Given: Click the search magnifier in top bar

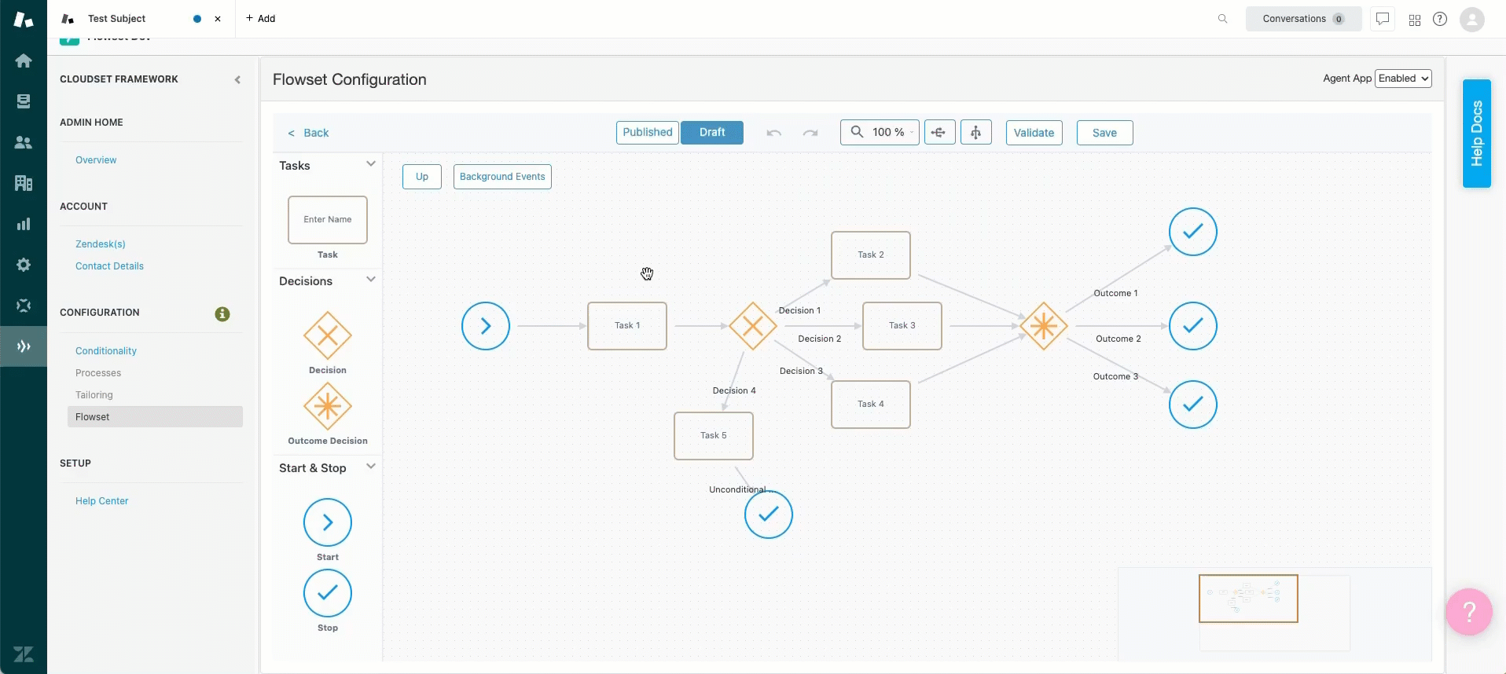Looking at the screenshot, I should (x=1222, y=19).
